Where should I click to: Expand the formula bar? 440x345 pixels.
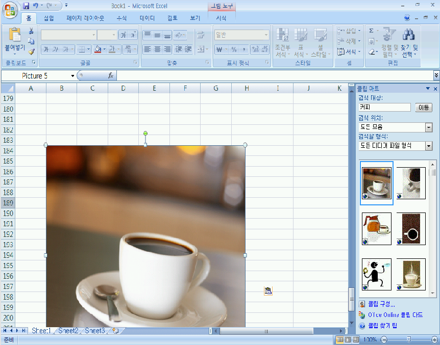(x=436, y=75)
